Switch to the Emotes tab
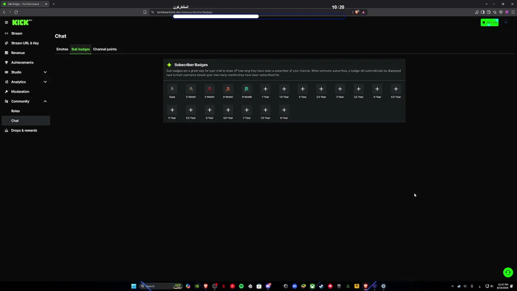The image size is (517, 291). [62, 49]
